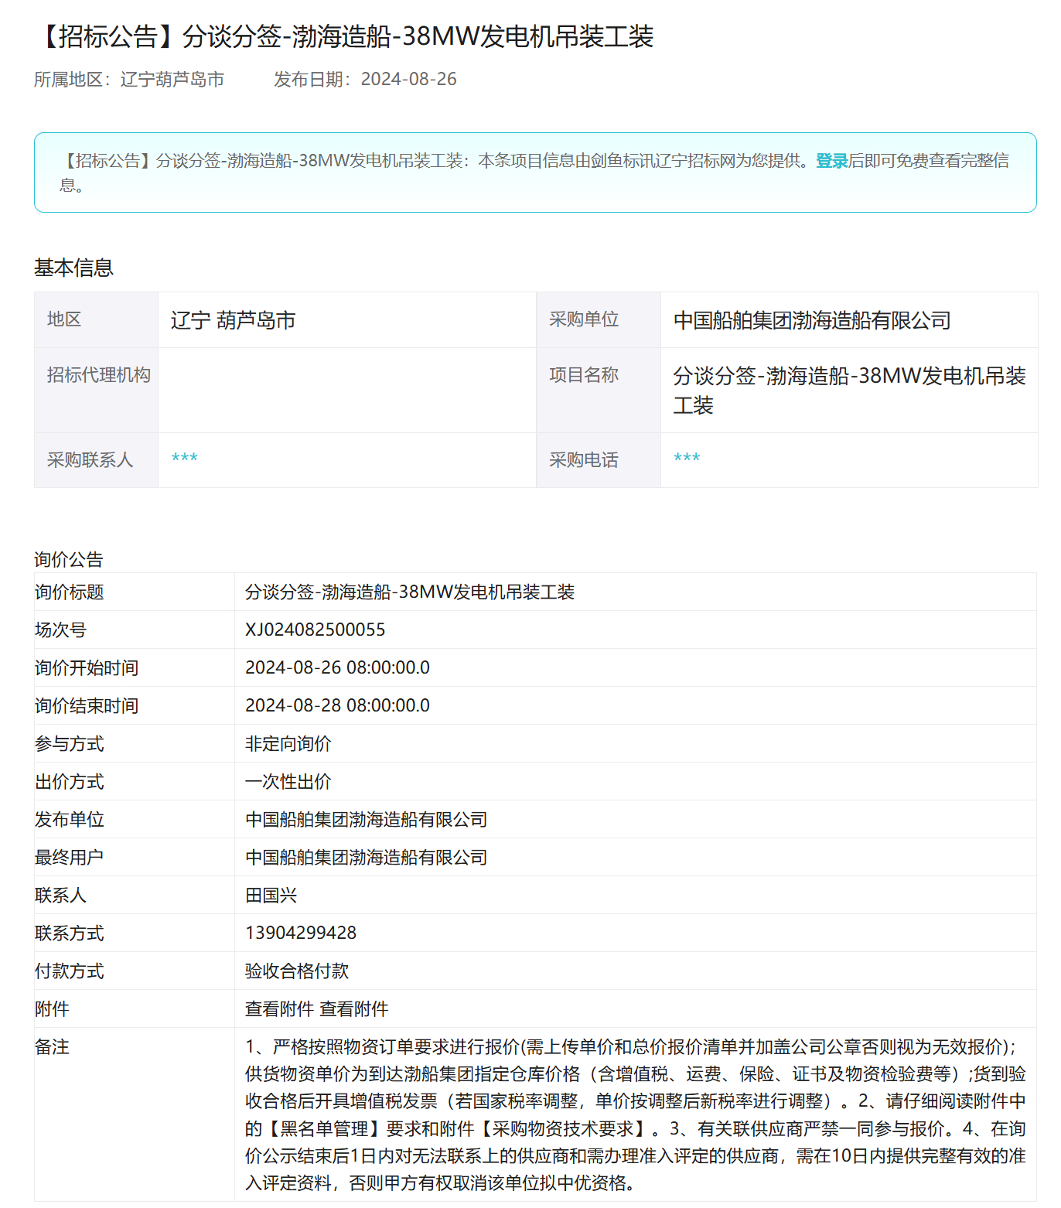The image size is (1061, 1208).
Task: Click the 登录 login link in the notice
Action: (831, 161)
